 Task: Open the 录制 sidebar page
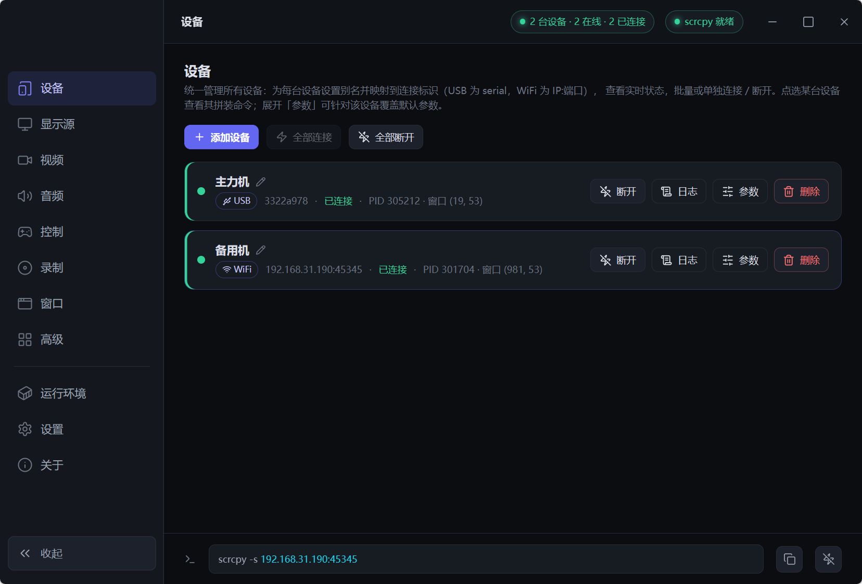tap(82, 268)
